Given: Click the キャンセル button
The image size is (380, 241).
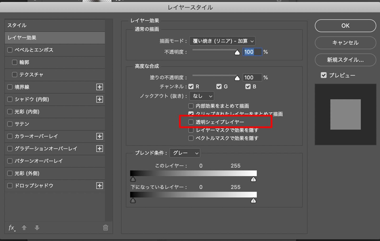Looking at the screenshot, I should [346, 43].
